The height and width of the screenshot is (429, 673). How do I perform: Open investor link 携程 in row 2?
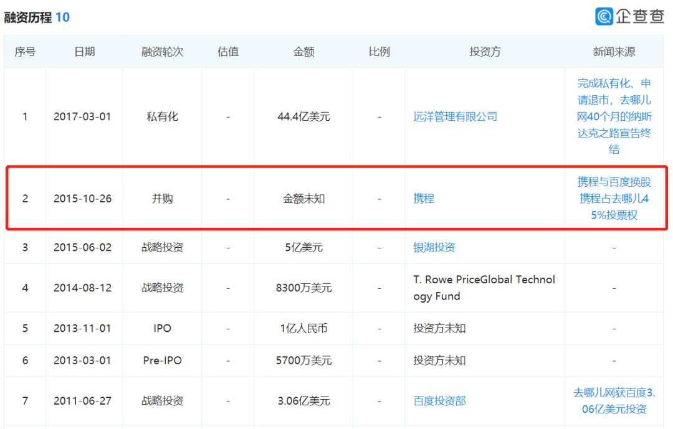(424, 199)
